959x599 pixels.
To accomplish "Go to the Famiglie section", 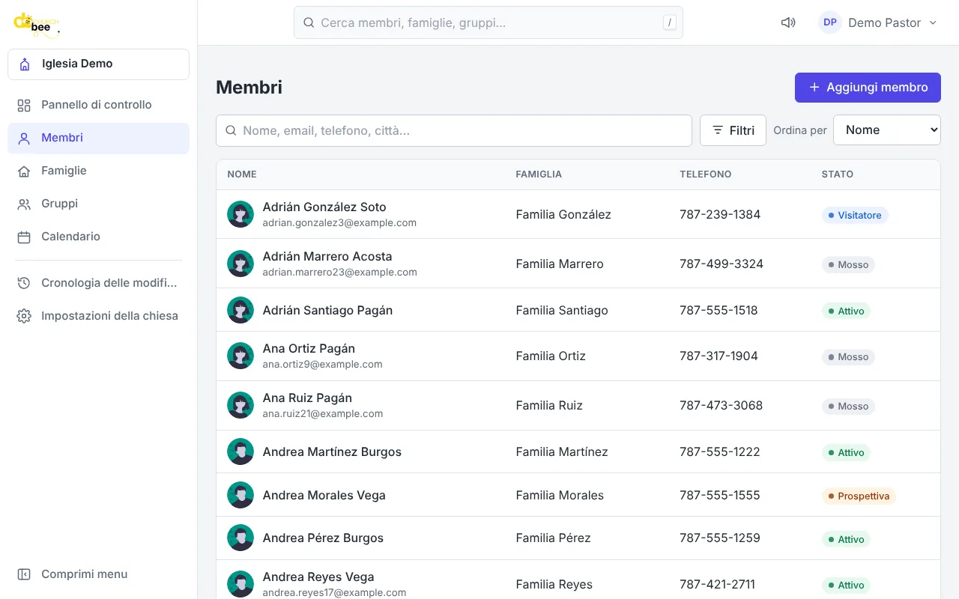I will pyautogui.click(x=98, y=171).
